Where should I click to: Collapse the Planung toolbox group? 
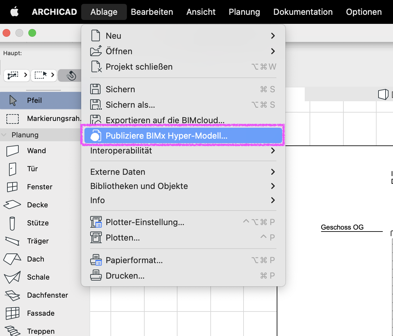(x=4, y=135)
